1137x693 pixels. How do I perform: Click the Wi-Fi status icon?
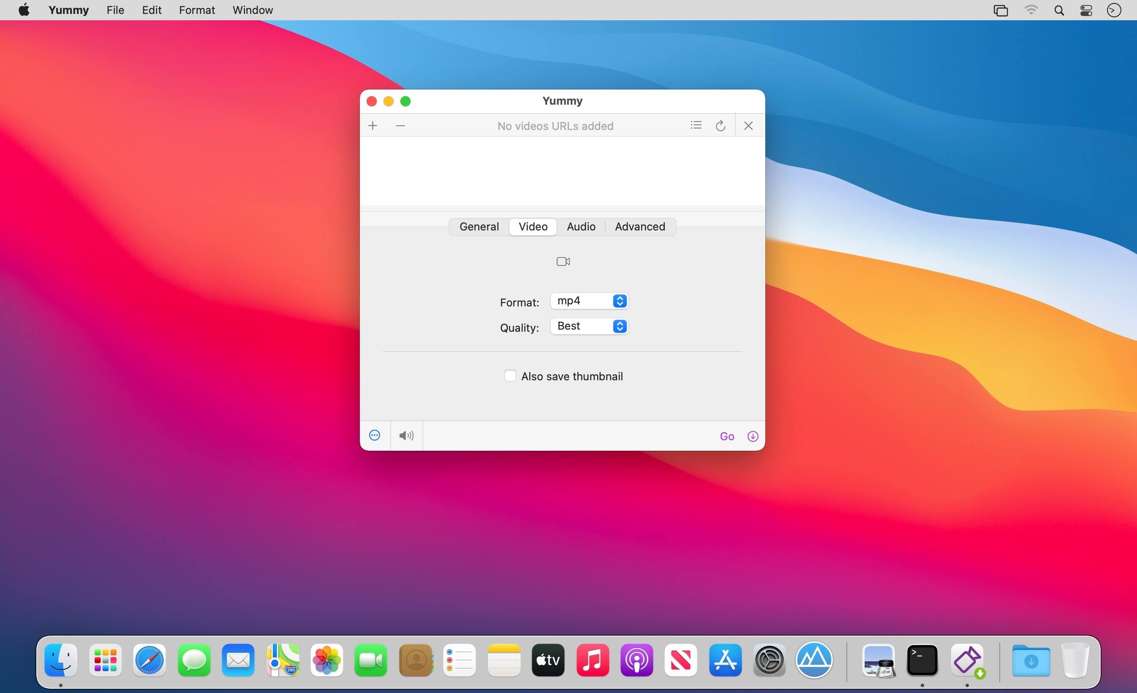pos(1031,10)
